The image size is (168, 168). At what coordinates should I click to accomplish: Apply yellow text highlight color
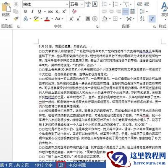(x=36, y=19)
